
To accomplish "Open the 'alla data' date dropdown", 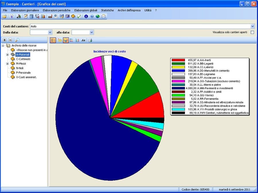I will (92, 32).
